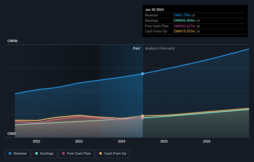This screenshot has height=162, width=254.
Task: Click the Analysts Forecasts label
Action: [160, 49]
